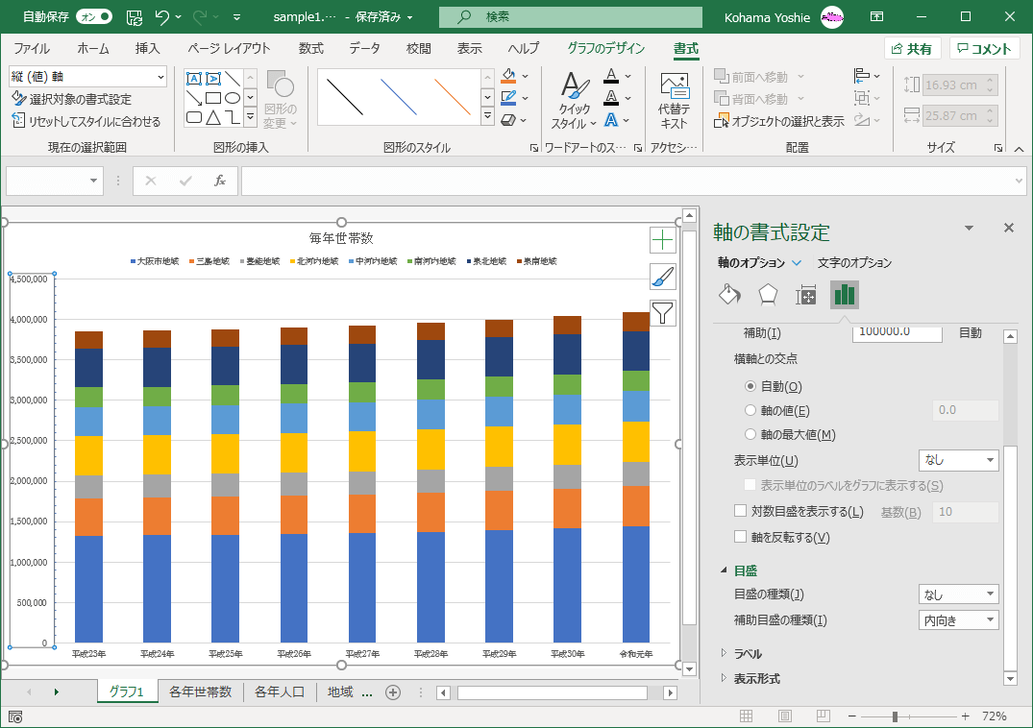
Task: Click the zoom slider handle in the status bar
Action: [x=895, y=716]
